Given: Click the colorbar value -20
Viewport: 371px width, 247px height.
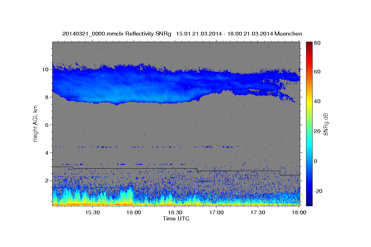Looking at the screenshot, I should pos(318,191).
